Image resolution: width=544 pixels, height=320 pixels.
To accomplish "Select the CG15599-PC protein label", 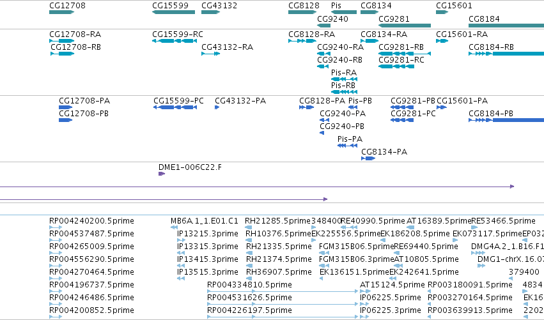I will coord(178,101).
